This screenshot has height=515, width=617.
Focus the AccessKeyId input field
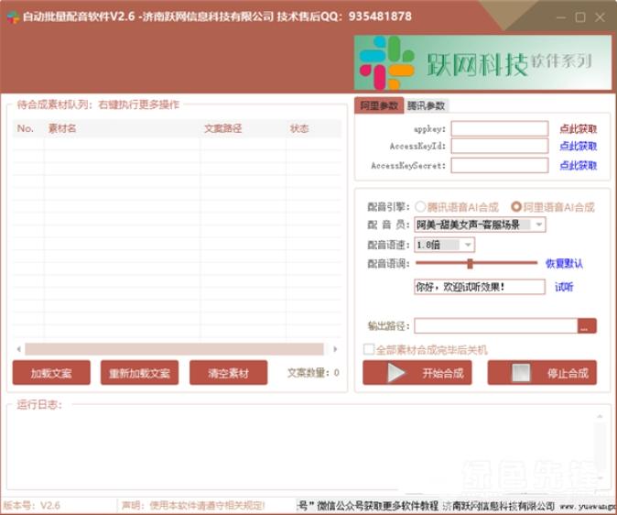pyautogui.click(x=500, y=146)
